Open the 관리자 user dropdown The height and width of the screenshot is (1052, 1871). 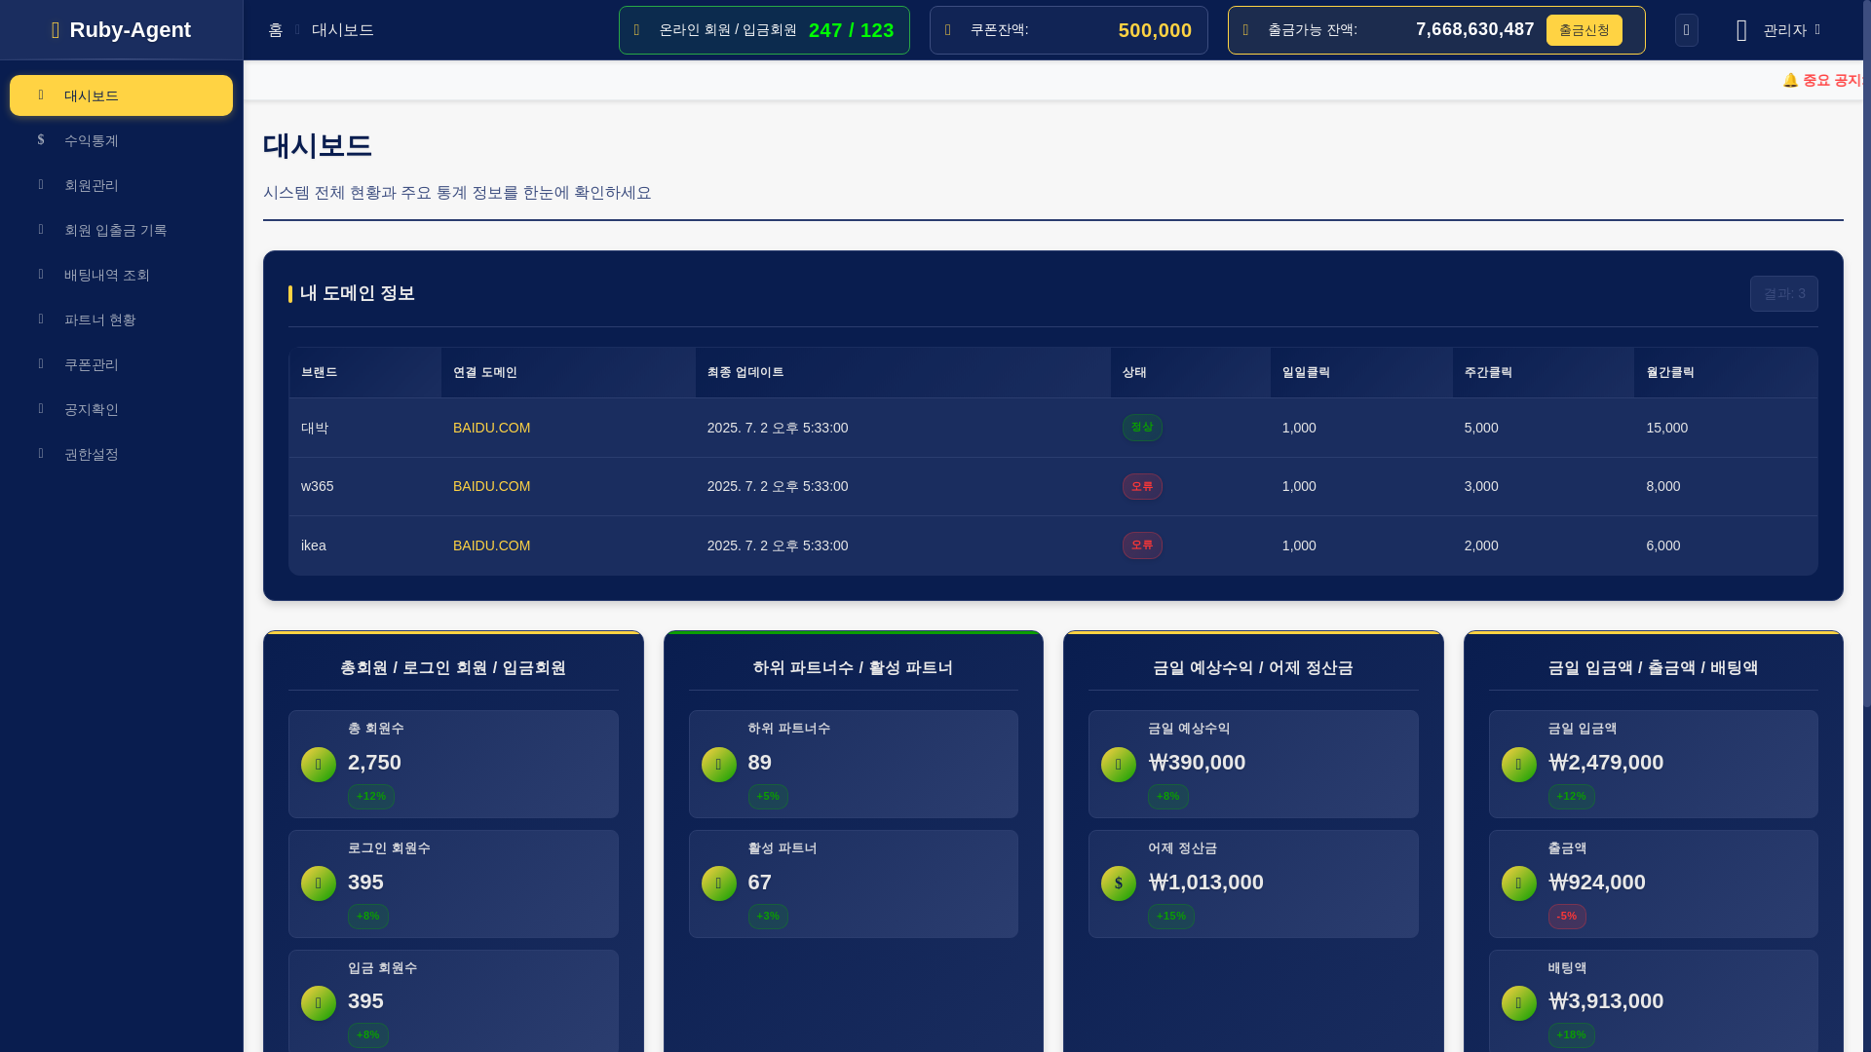point(1778,30)
